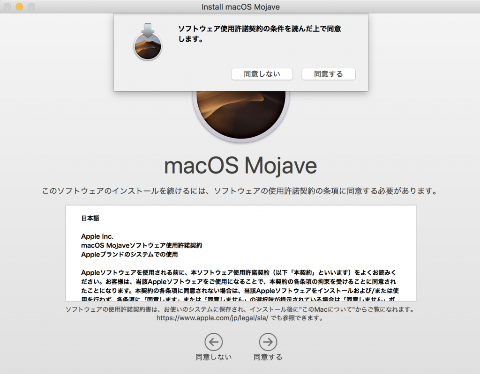
Task: Click the macOS Mojave title text
Action: tap(240, 166)
